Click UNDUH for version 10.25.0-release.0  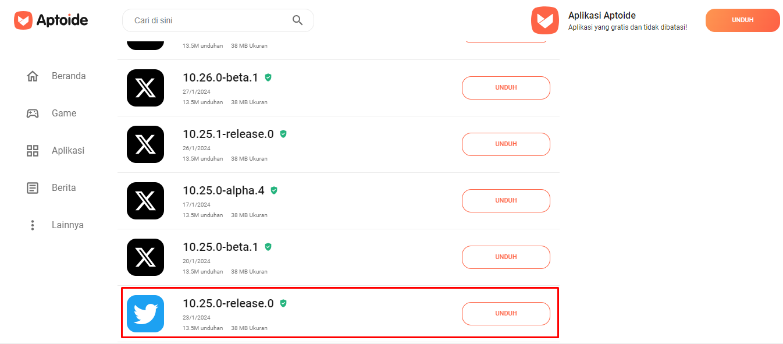coord(506,314)
